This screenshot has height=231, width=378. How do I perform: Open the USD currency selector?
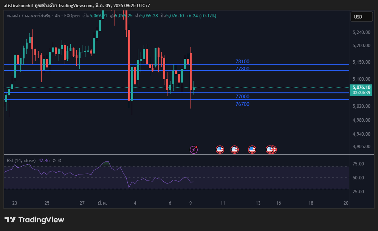point(358,17)
